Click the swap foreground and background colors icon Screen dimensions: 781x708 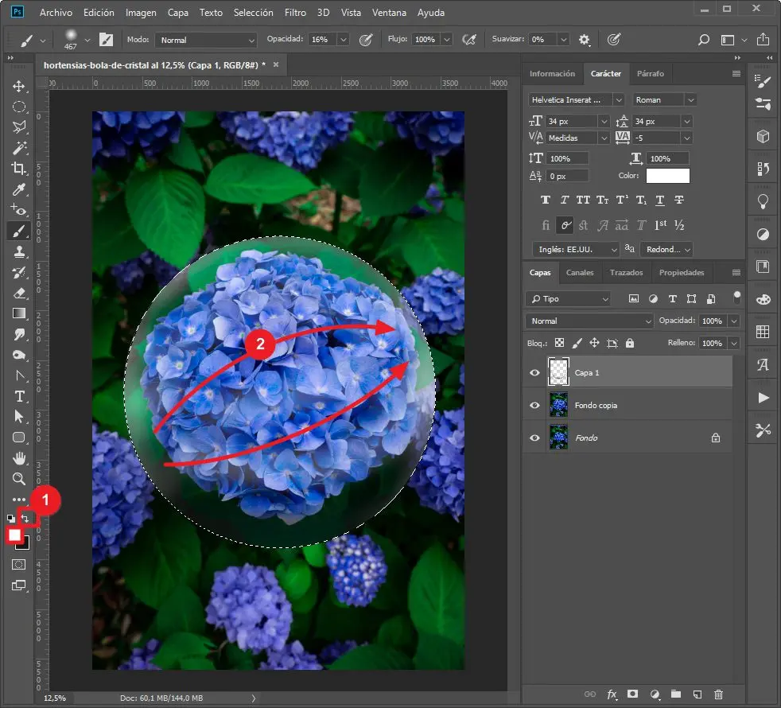pos(26,518)
